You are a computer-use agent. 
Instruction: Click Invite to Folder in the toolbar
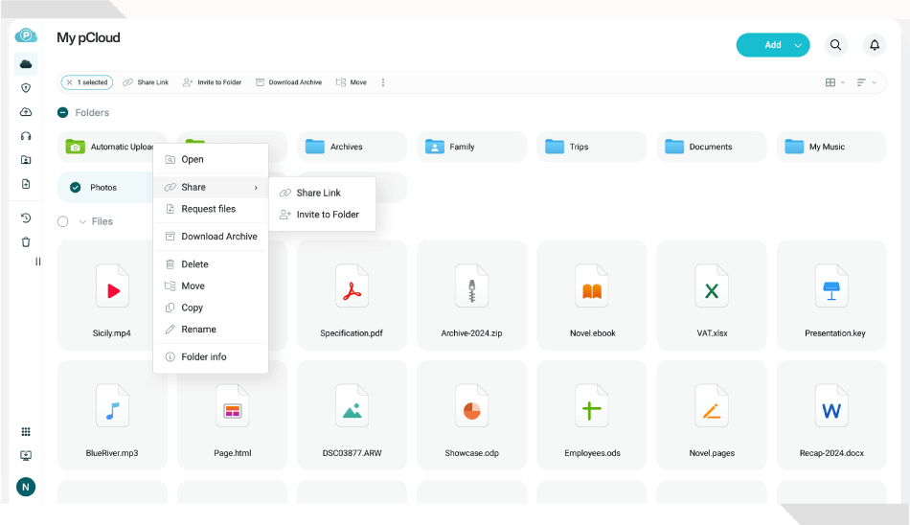tap(212, 82)
